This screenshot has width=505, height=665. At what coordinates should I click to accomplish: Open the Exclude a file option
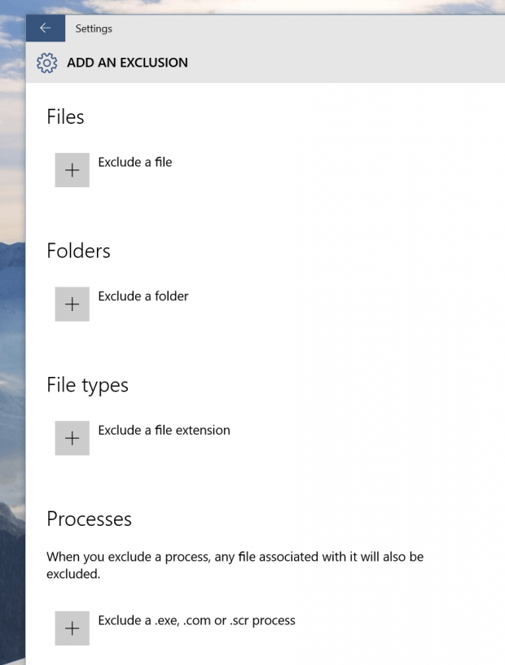tap(134, 162)
